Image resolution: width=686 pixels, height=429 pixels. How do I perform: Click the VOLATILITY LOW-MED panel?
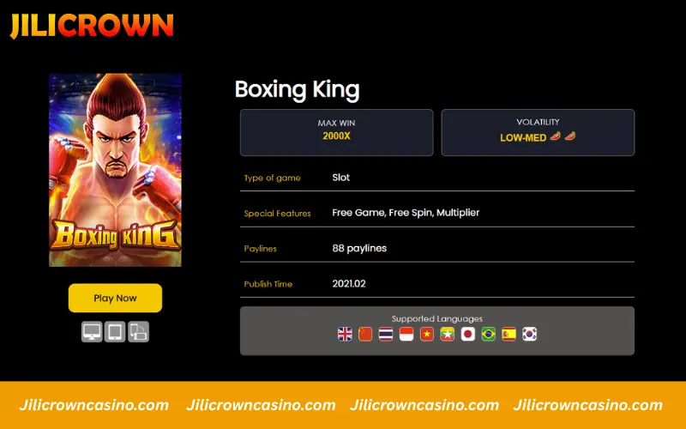click(538, 133)
